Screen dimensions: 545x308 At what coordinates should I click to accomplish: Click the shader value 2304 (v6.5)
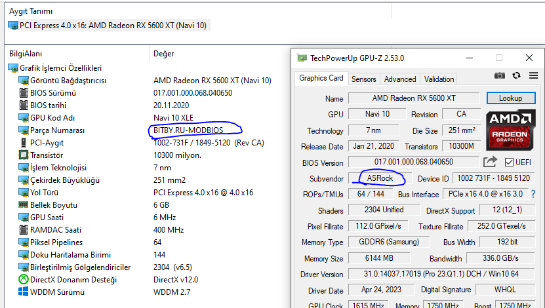(172, 267)
